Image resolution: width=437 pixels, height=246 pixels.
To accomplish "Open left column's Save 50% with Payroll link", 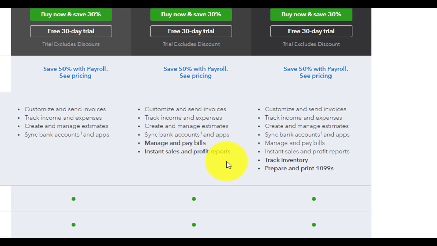I will [x=75, y=69].
